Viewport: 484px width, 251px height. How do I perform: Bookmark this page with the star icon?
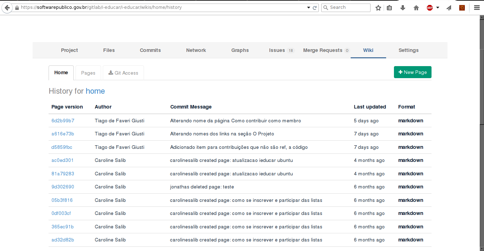pos(378,7)
